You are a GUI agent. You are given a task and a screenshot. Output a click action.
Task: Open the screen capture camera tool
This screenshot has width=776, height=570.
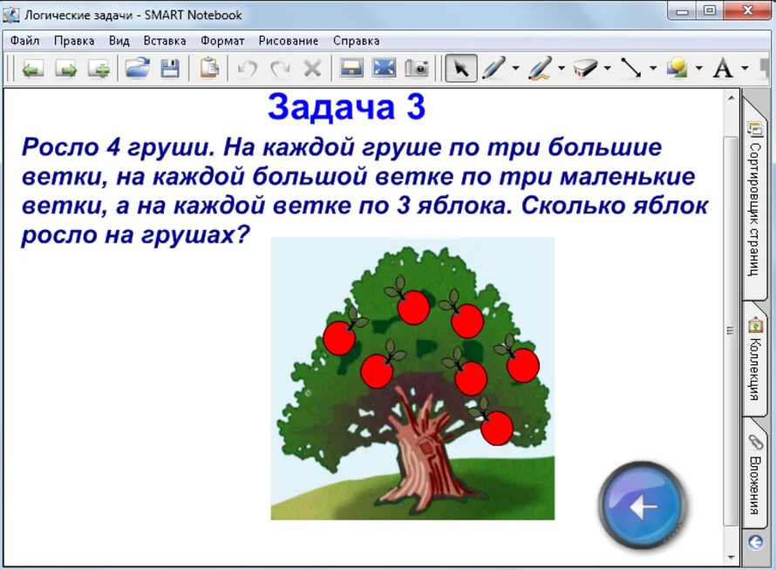pyautogui.click(x=417, y=68)
